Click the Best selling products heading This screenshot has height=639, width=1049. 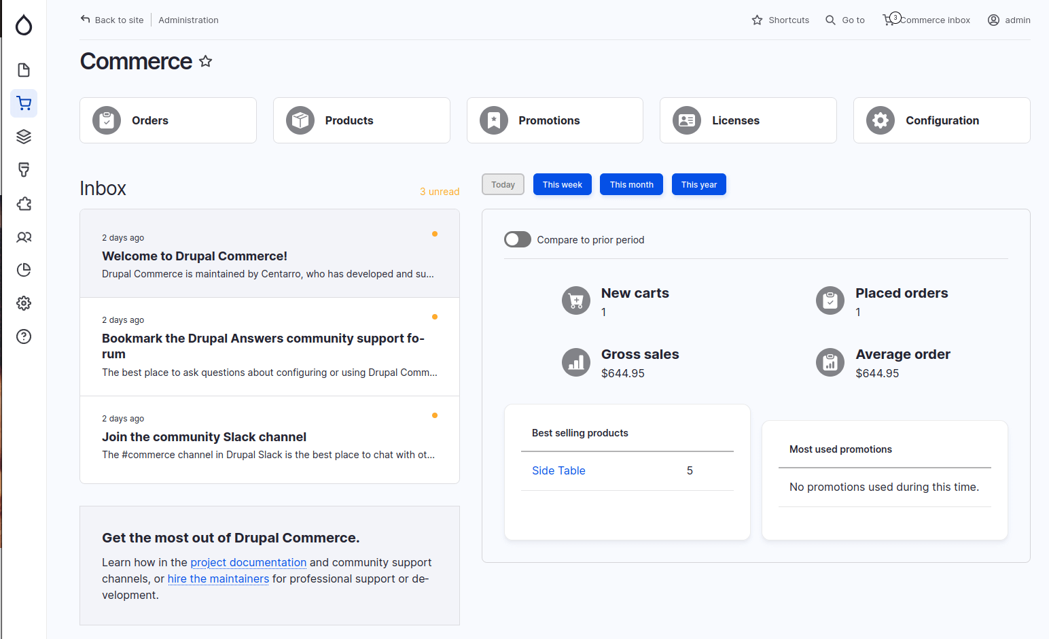[x=580, y=433]
